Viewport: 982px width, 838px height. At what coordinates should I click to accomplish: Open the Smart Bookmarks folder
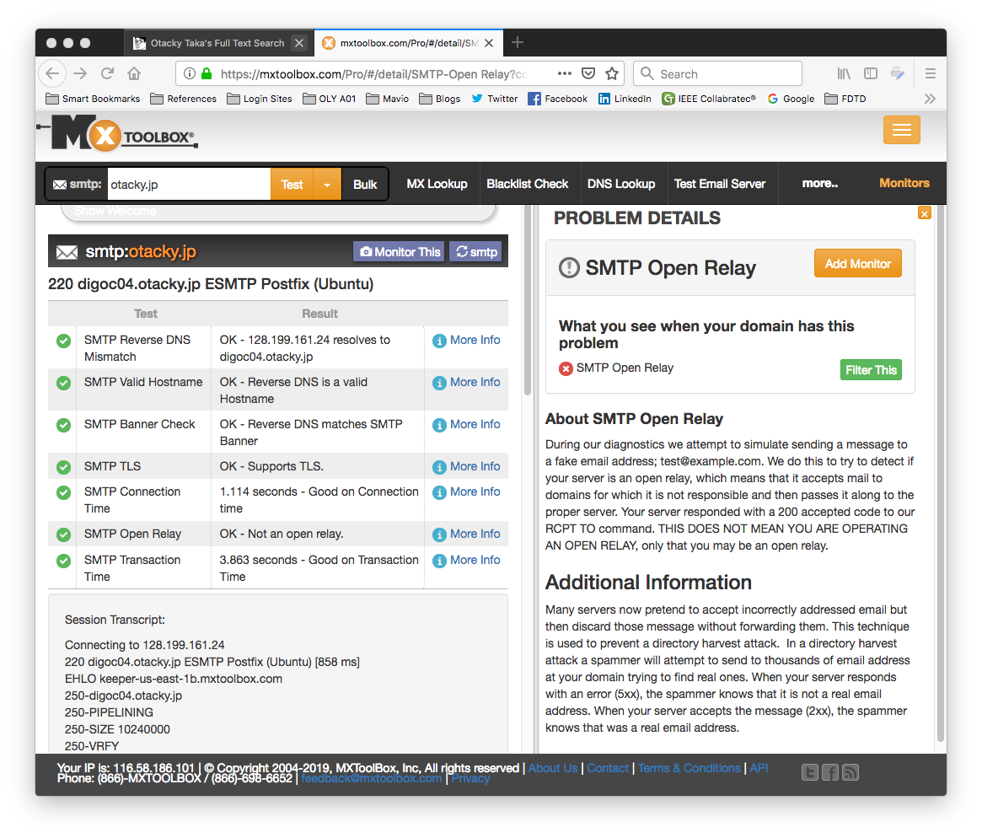click(x=93, y=99)
